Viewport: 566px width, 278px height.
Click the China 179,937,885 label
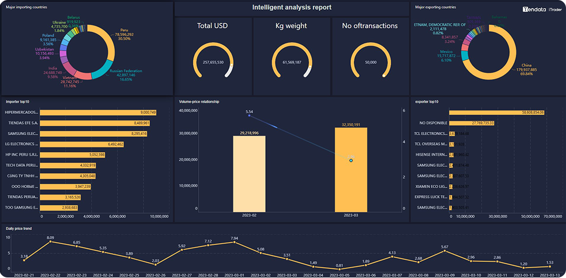pos(526,69)
